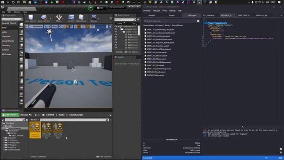
Task: Toggle visibility eye for first World Outliner row
Action: click(116, 27)
